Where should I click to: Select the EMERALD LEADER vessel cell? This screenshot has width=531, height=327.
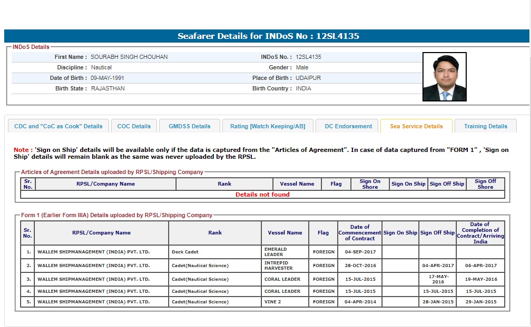(x=285, y=252)
